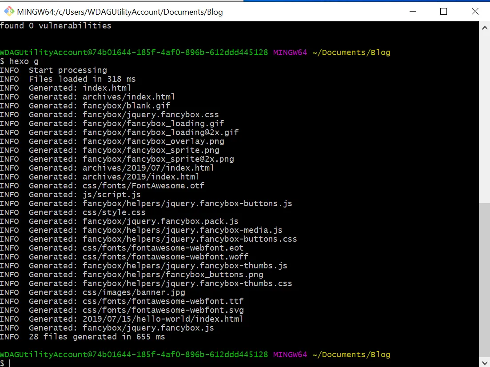490x367 pixels.
Task: Click the 'Files loaded in 318 ms' line
Action: coord(82,79)
